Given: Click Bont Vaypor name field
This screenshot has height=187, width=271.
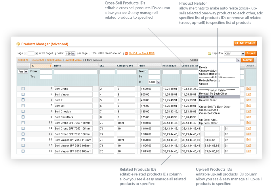Looking at the screenshot, I should [x=73, y=95].
